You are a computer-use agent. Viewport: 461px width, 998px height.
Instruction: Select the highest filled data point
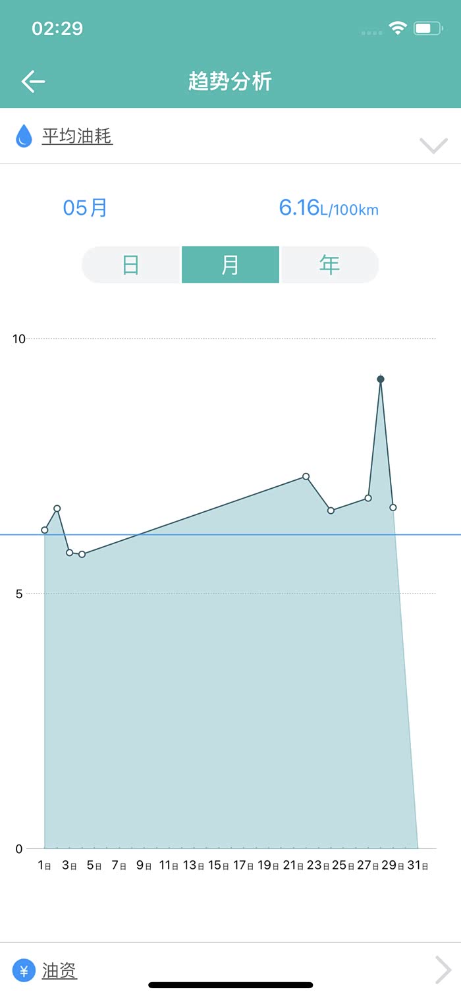pyautogui.click(x=381, y=379)
